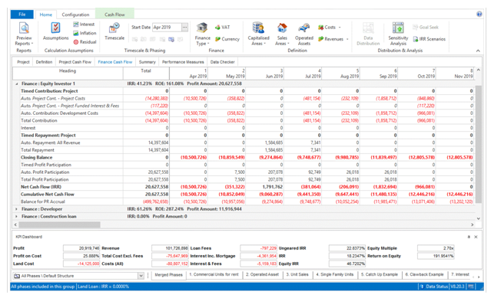This screenshot has width=491, height=298.
Task: Open the Capitalised Areas dropdown
Action: (258, 34)
